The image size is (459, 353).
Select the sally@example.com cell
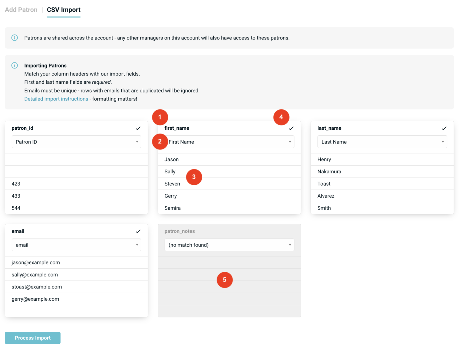point(34,274)
